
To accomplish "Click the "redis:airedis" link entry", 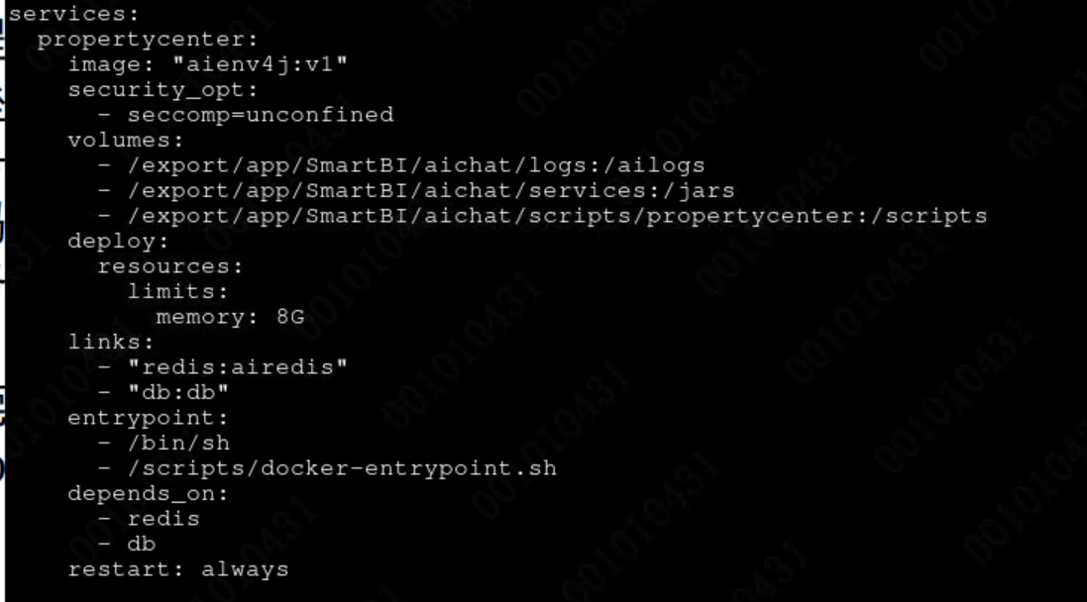I will [x=238, y=367].
